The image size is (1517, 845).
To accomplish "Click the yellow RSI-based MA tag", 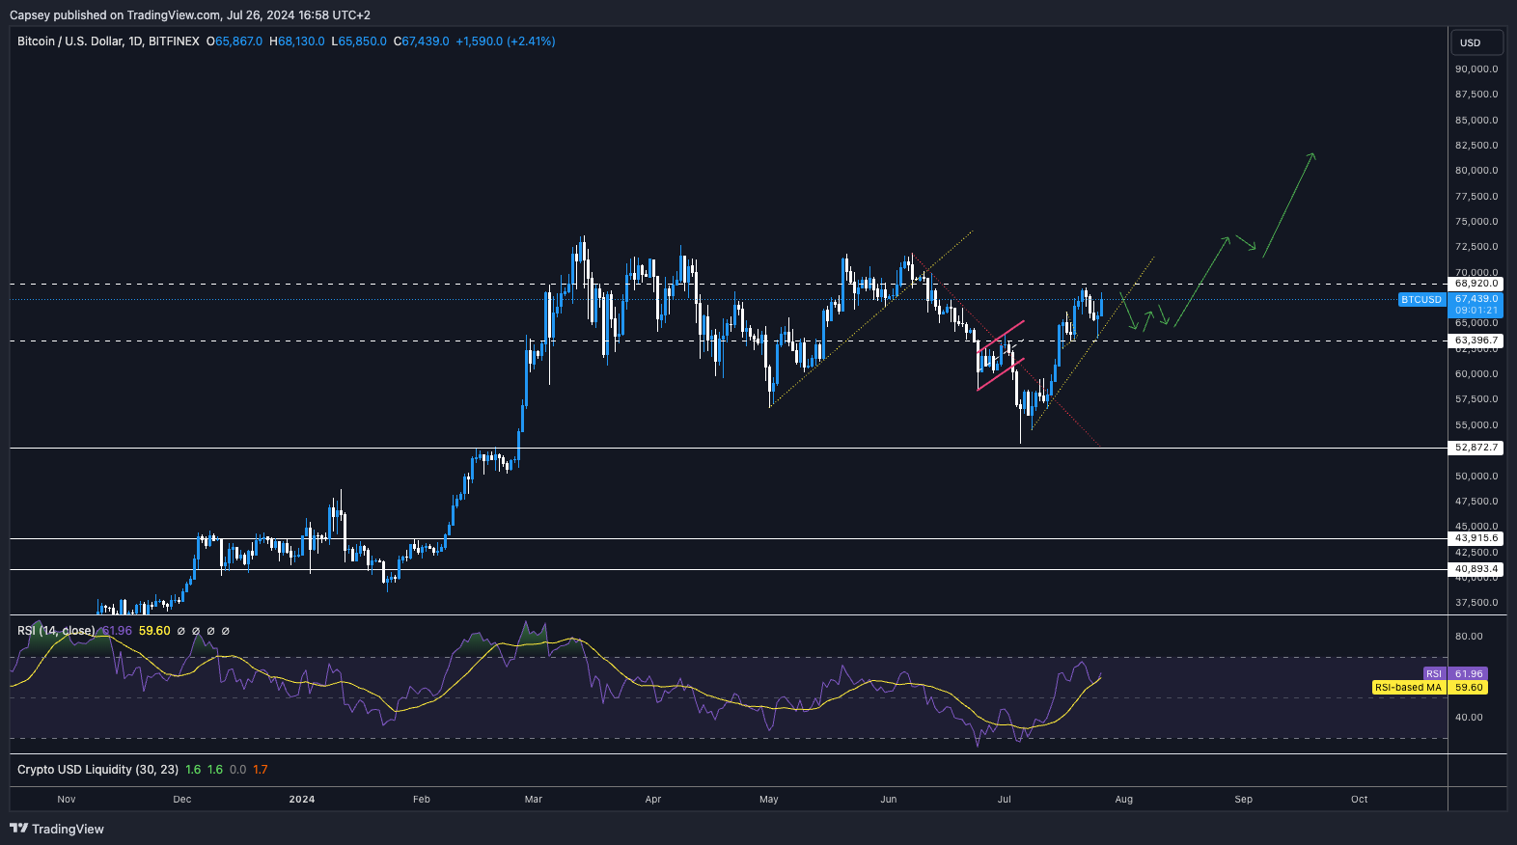I will click(x=1409, y=688).
